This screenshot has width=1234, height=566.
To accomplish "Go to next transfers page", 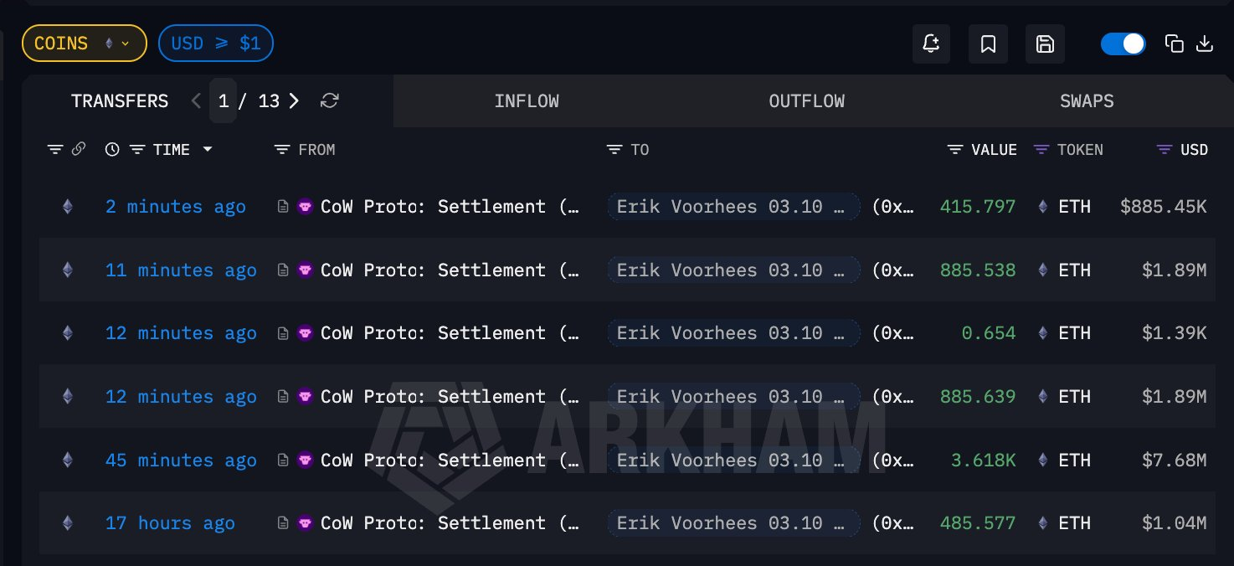I will coord(294,101).
